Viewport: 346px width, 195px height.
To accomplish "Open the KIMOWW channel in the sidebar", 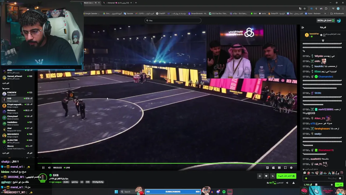I will click(17, 94).
